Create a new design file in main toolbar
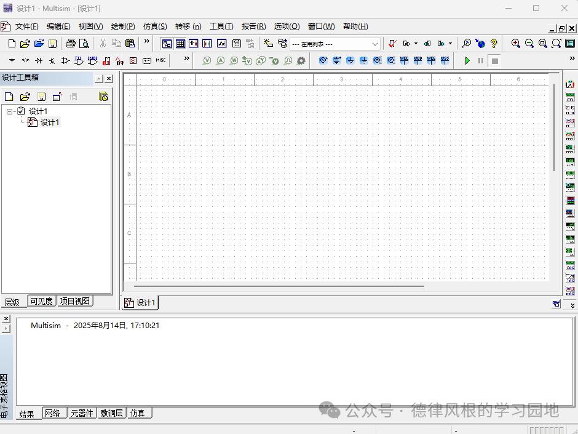The height and width of the screenshot is (434, 578). tap(12, 44)
